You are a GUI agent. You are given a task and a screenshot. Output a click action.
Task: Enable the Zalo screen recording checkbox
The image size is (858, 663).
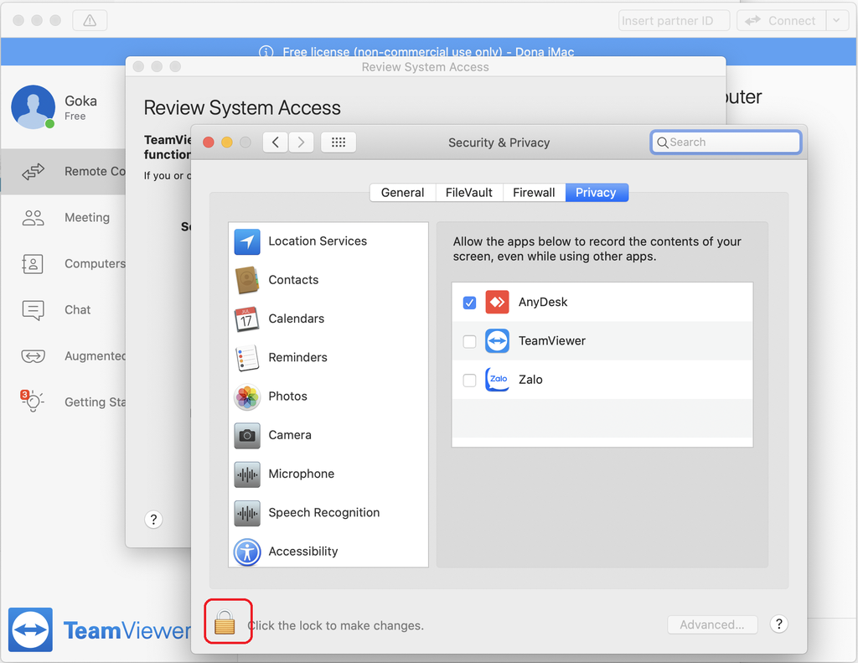pyautogui.click(x=469, y=381)
